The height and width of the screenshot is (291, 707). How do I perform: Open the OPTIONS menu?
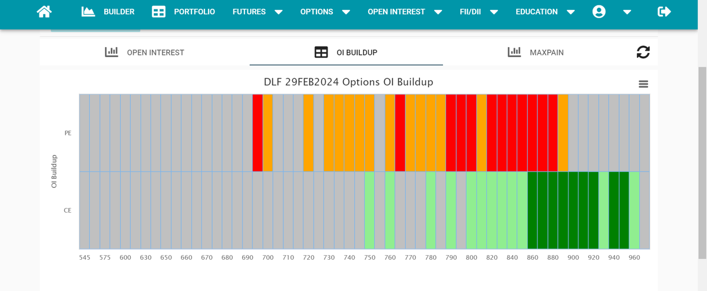coord(316,12)
